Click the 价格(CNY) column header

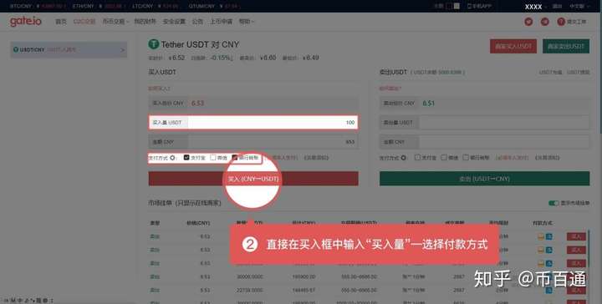coord(198,223)
